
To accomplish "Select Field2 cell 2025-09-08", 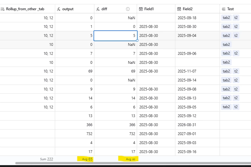I will coord(198,89).
